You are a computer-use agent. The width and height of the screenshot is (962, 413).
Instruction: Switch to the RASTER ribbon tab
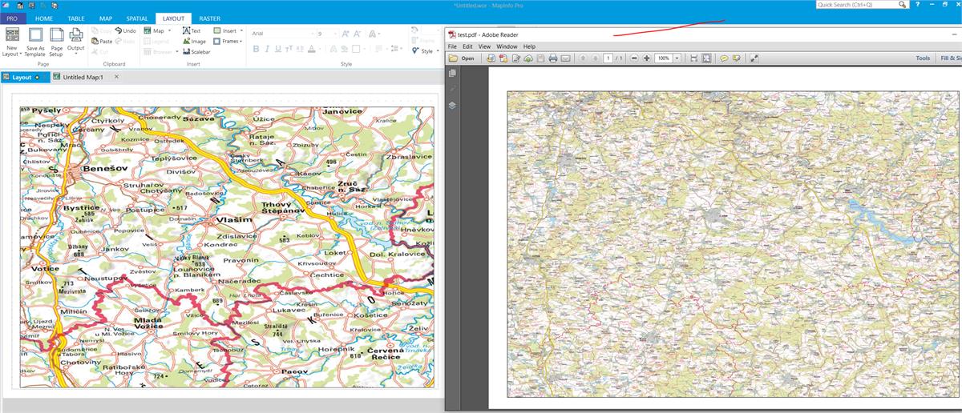tap(208, 18)
